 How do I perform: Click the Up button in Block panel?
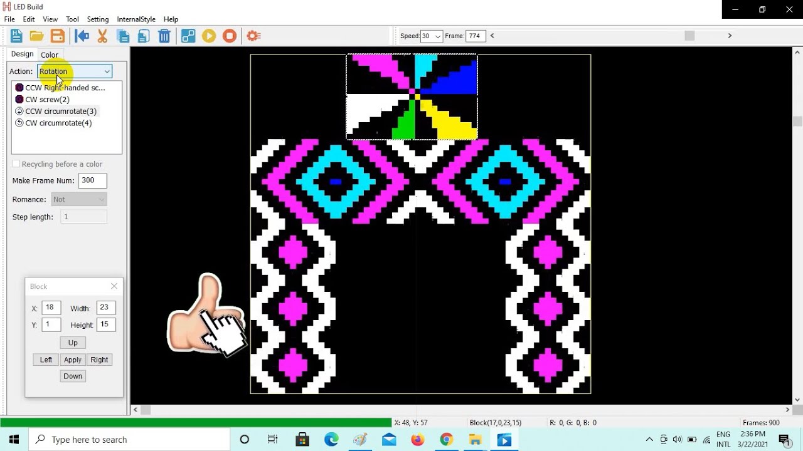point(73,343)
